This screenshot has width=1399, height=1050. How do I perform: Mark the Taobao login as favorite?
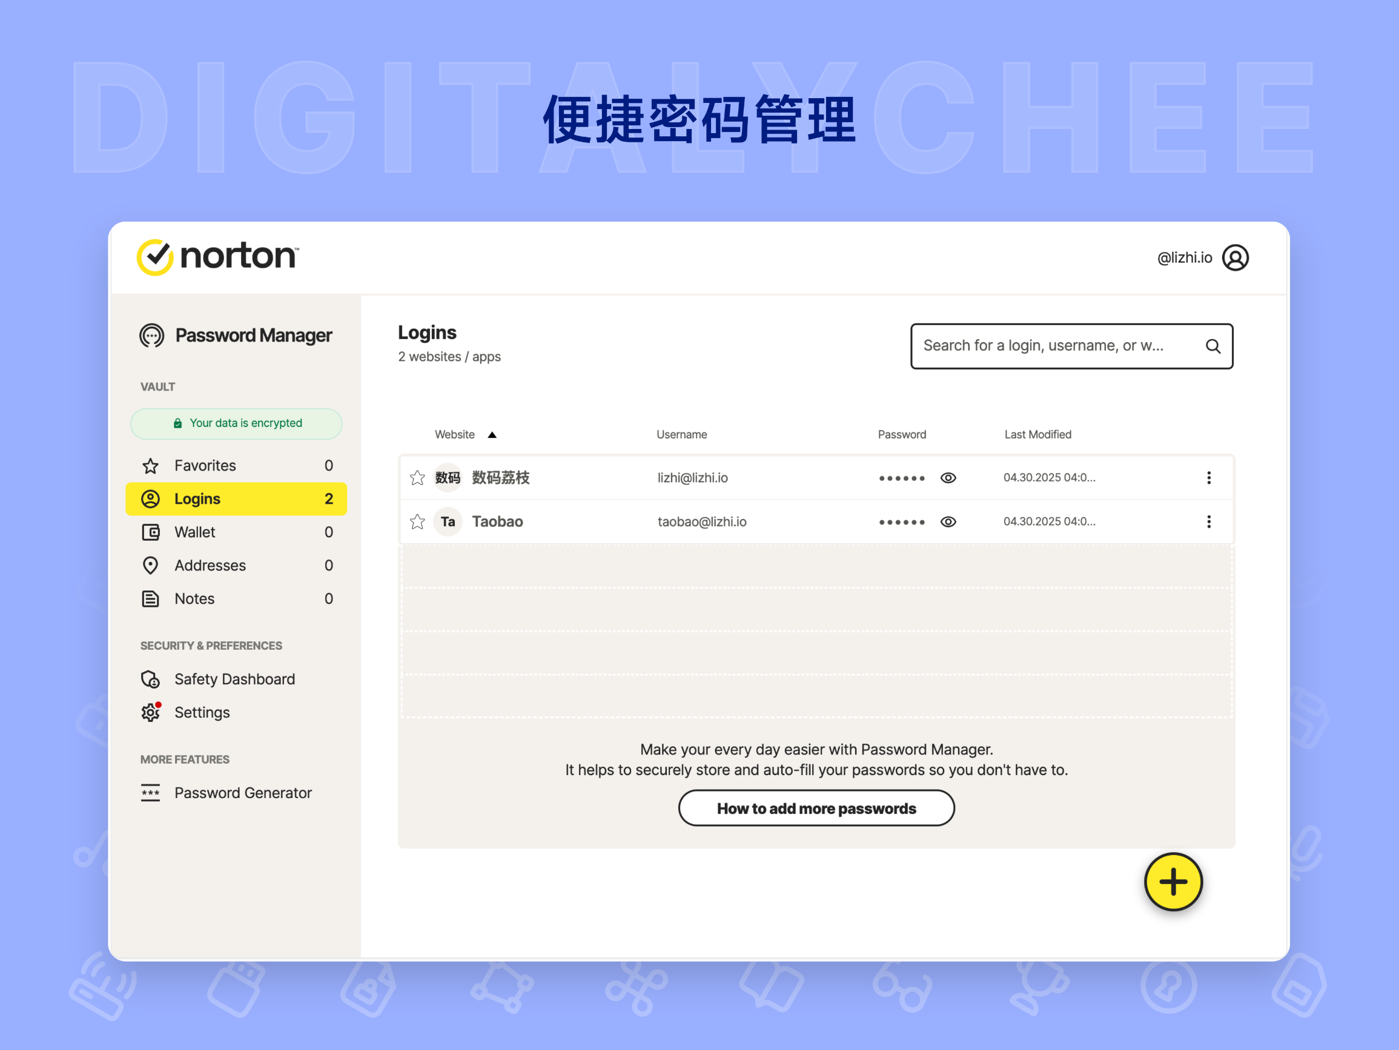click(417, 521)
